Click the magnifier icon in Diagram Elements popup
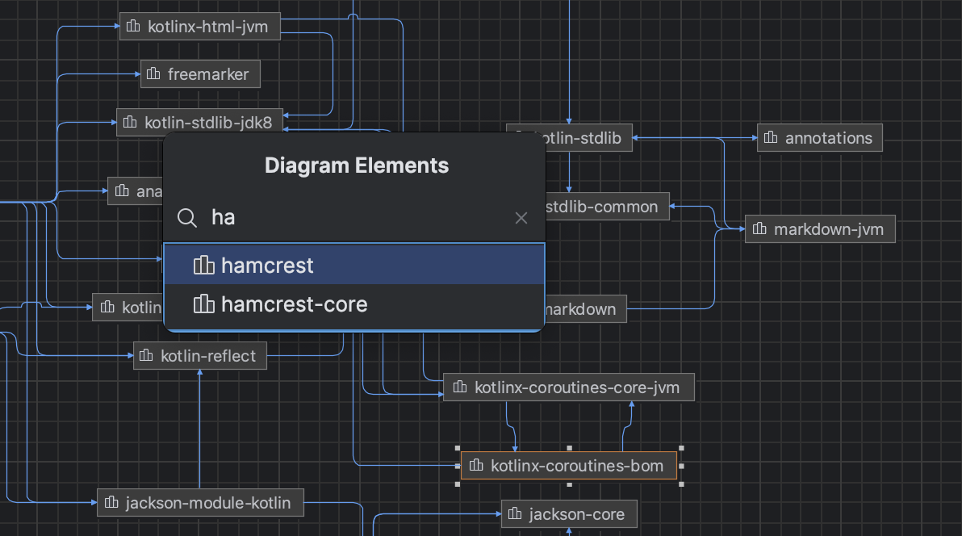The height and width of the screenshot is (536, 962). pyautogui.click(x=186, y=217)
